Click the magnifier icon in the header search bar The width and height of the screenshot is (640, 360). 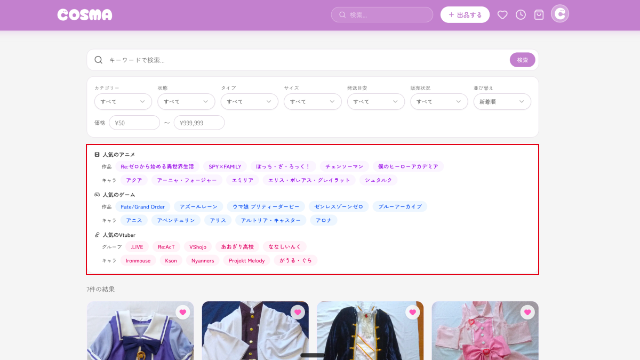point(342,14)
